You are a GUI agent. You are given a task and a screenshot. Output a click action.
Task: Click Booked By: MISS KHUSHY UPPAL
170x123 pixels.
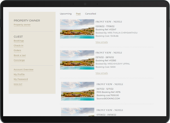point(113,64)
